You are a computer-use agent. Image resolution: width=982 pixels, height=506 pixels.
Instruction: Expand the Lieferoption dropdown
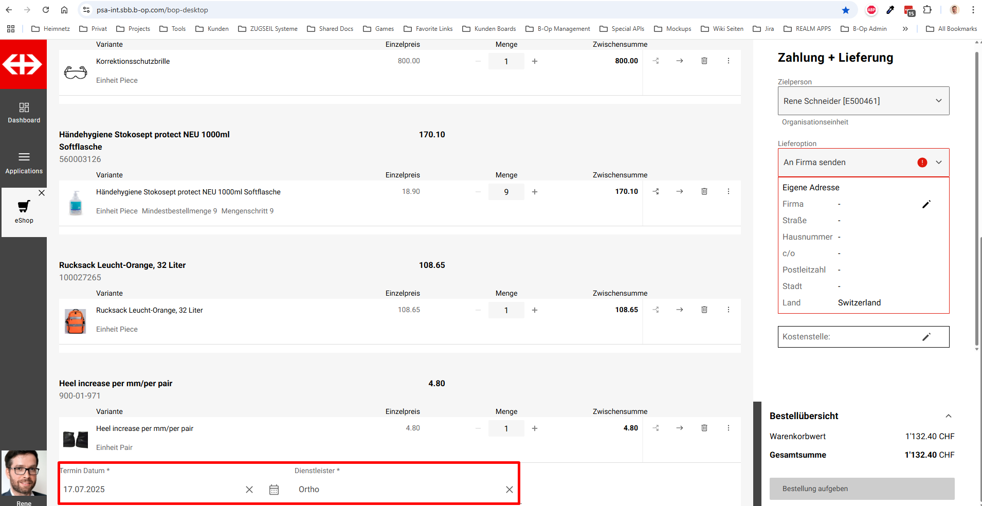click(x=938, y=162)
